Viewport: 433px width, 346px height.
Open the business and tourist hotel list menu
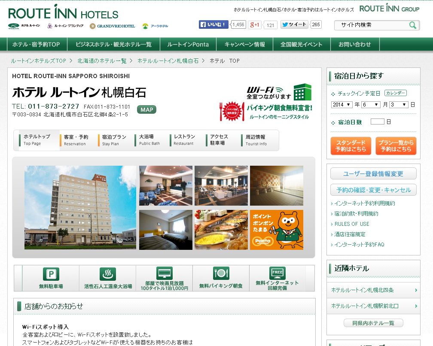pyautogui.click(x=113, y=44)
